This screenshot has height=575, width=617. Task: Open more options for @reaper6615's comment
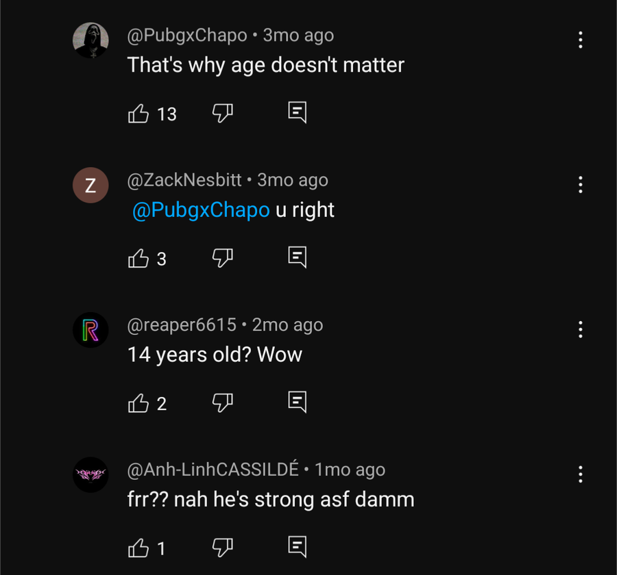(580, 330)
